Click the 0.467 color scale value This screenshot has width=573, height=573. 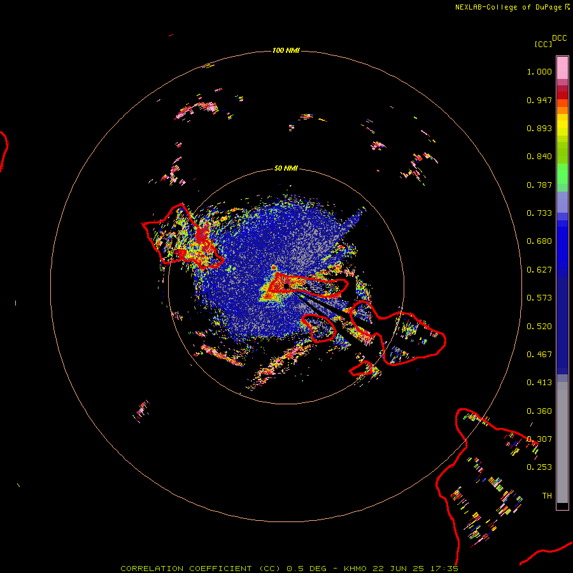click(x=539, y=355)
